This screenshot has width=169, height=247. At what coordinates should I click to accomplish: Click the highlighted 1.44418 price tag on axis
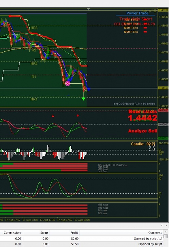click(x=163, y=88)
